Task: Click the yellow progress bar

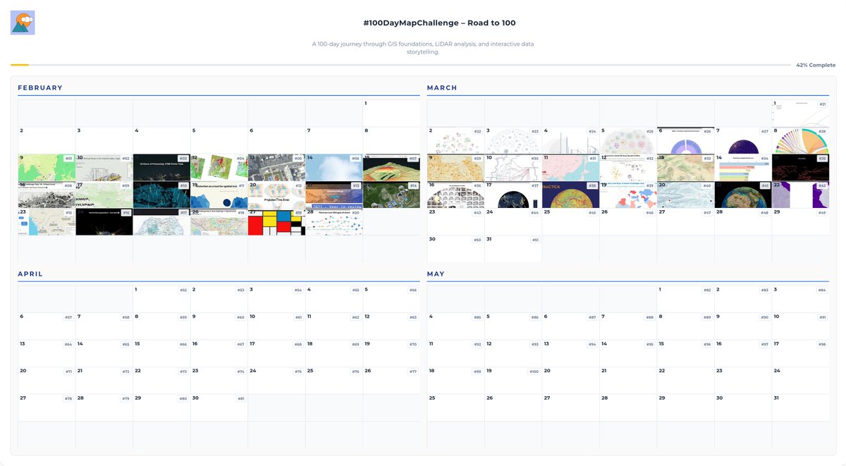Action: 20,63
